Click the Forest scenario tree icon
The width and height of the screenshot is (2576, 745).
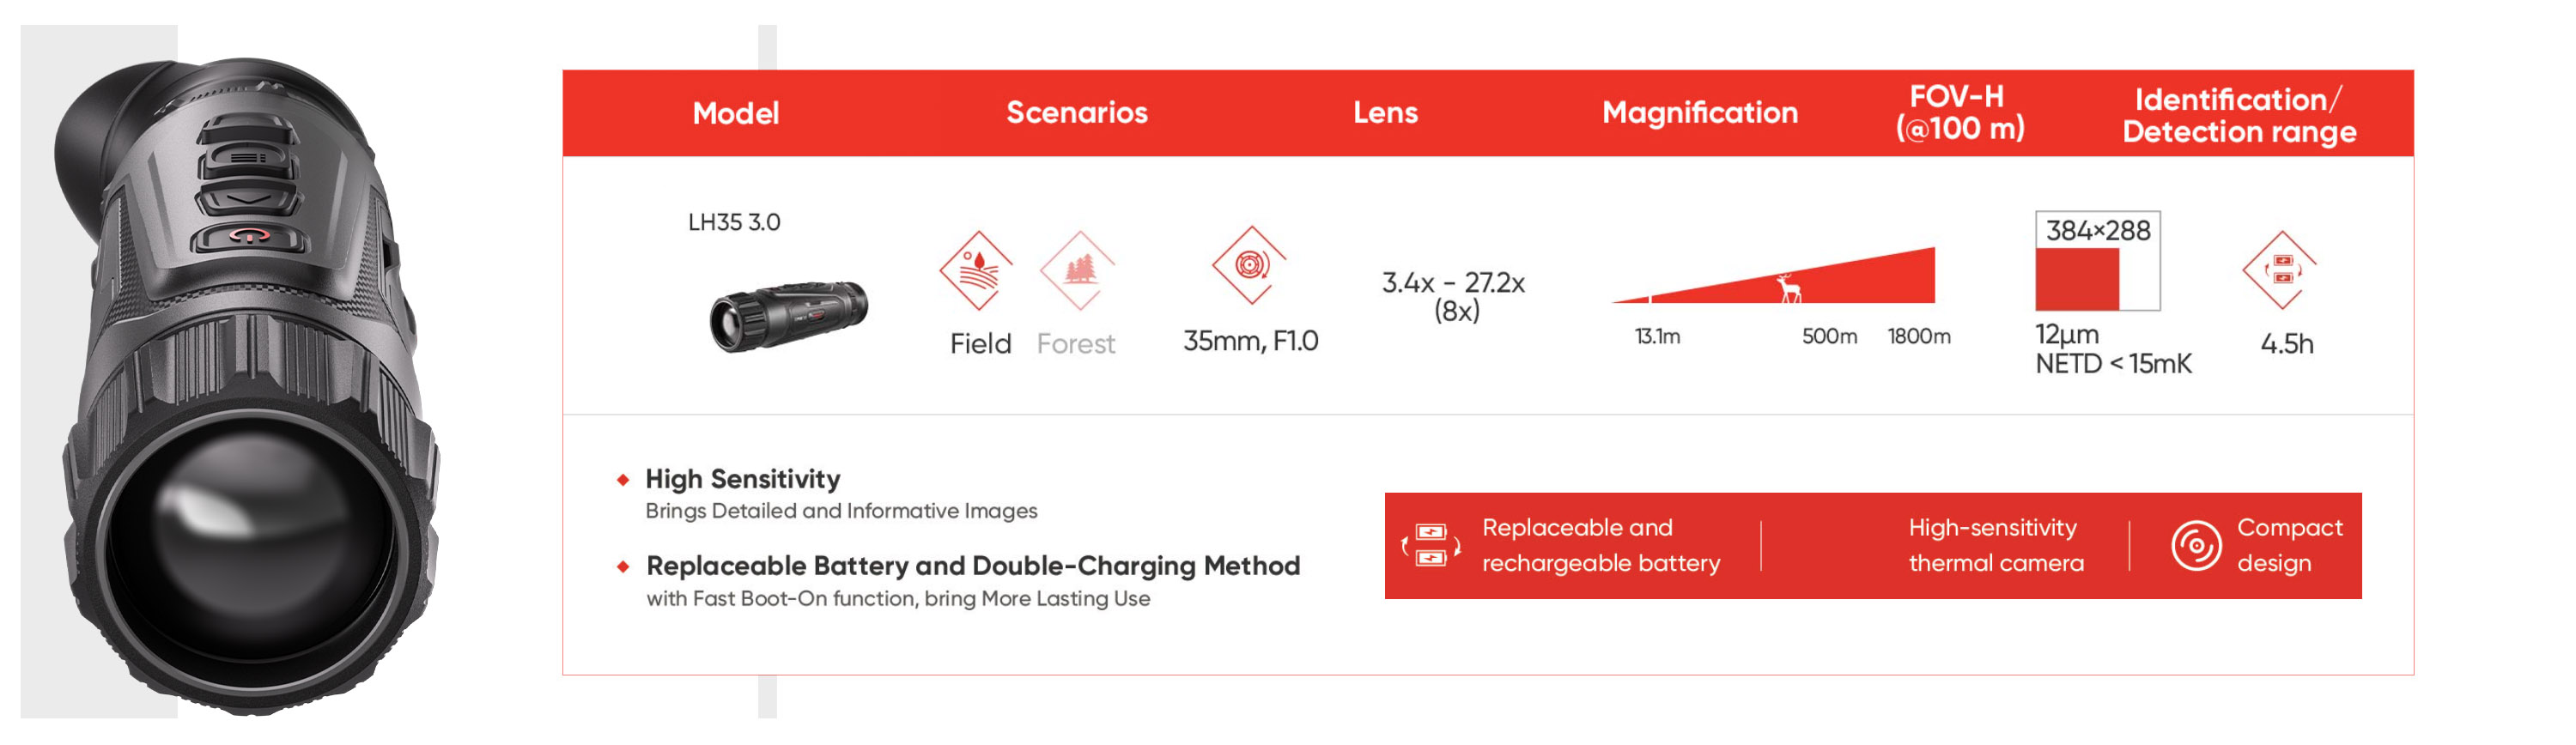click(x=1077, y=271)
